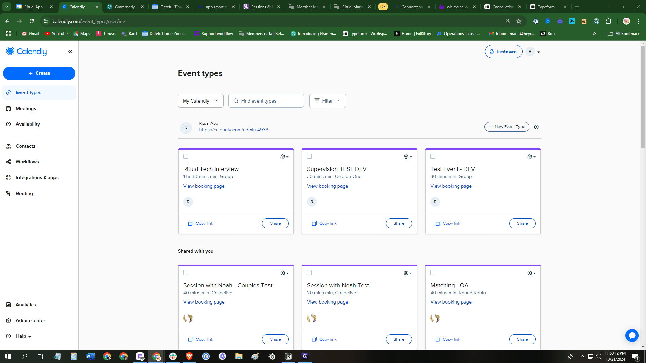Click the Invite user button
This screenshot has height=363, width=646.
pos(503,51)
